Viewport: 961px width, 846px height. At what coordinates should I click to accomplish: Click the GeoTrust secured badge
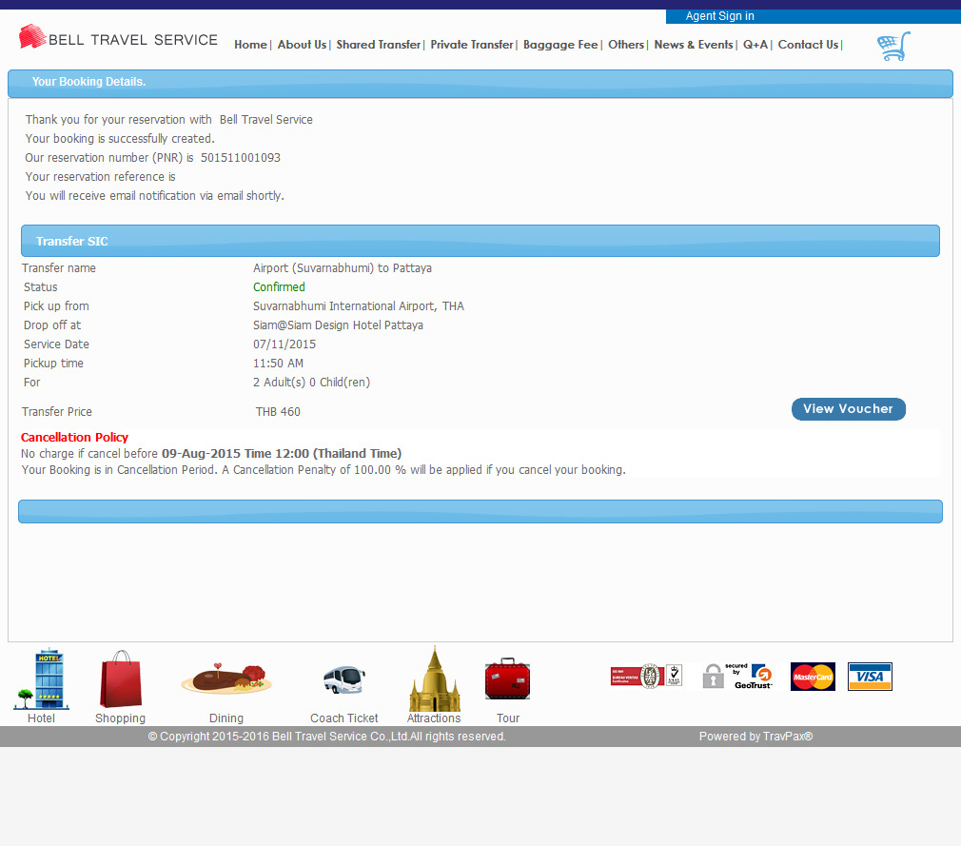pos(737,677)
